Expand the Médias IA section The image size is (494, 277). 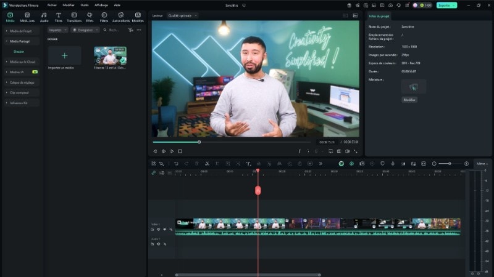[x=22, y=72]
